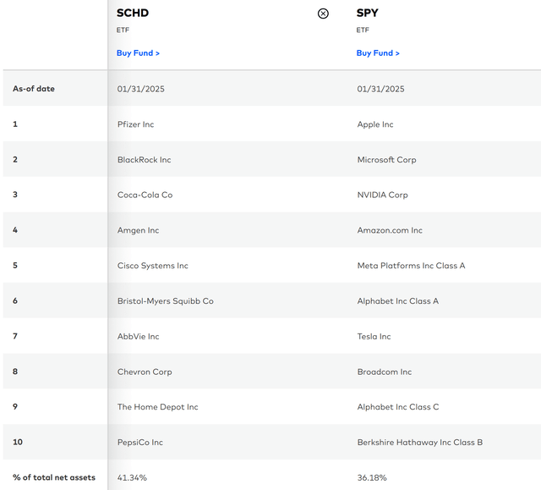
Task: Select the SPY fund header
Action: coord(368,13)
